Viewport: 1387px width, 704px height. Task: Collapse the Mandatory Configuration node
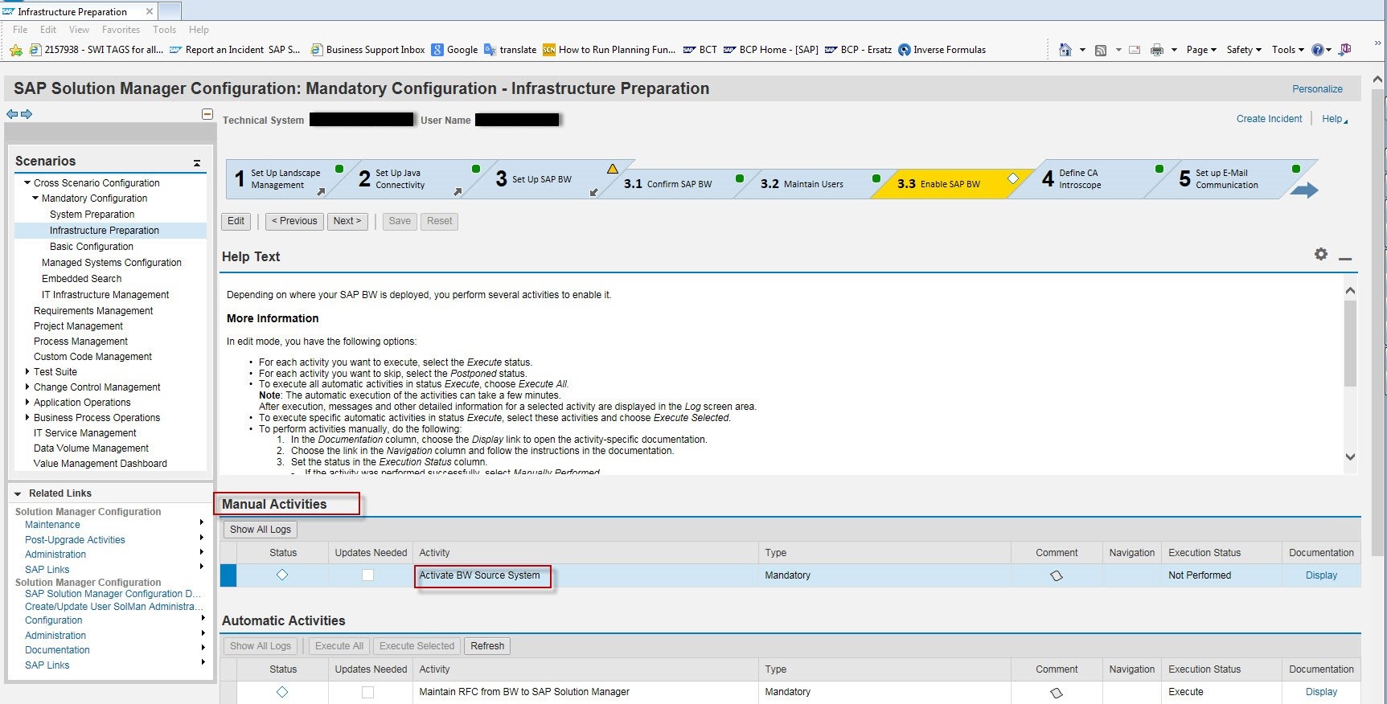point(35,198)
